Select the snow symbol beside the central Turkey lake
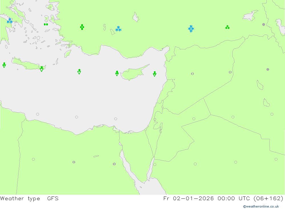Image resolution: width=285 pixels, height=209 pixels. click(x=118, y=29)
